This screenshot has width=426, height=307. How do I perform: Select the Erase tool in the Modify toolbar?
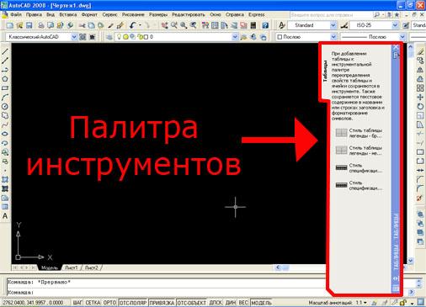click(x=420, y=51)
